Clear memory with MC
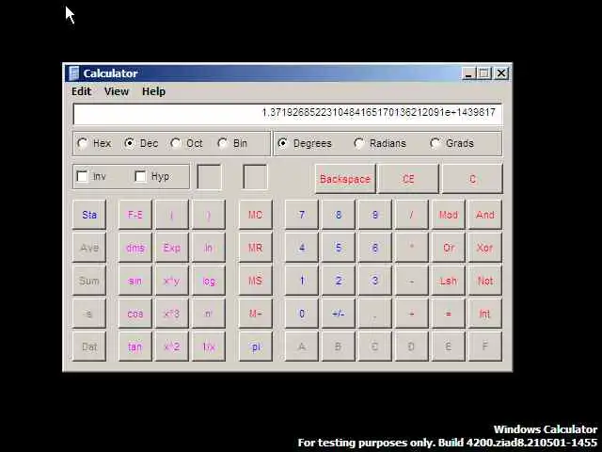This screenshot has height=452, width=602. (x=255, y=215)
